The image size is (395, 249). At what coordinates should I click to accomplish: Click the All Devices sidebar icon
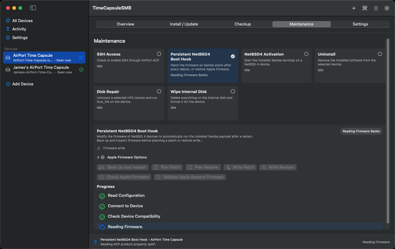tap(8, 21)
